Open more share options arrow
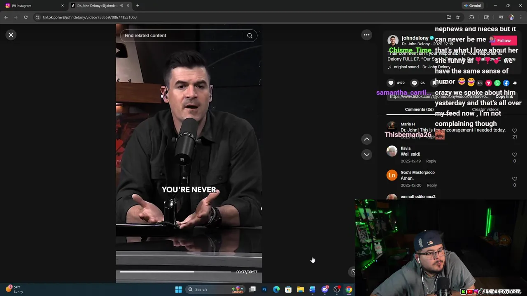 (515, 83)
